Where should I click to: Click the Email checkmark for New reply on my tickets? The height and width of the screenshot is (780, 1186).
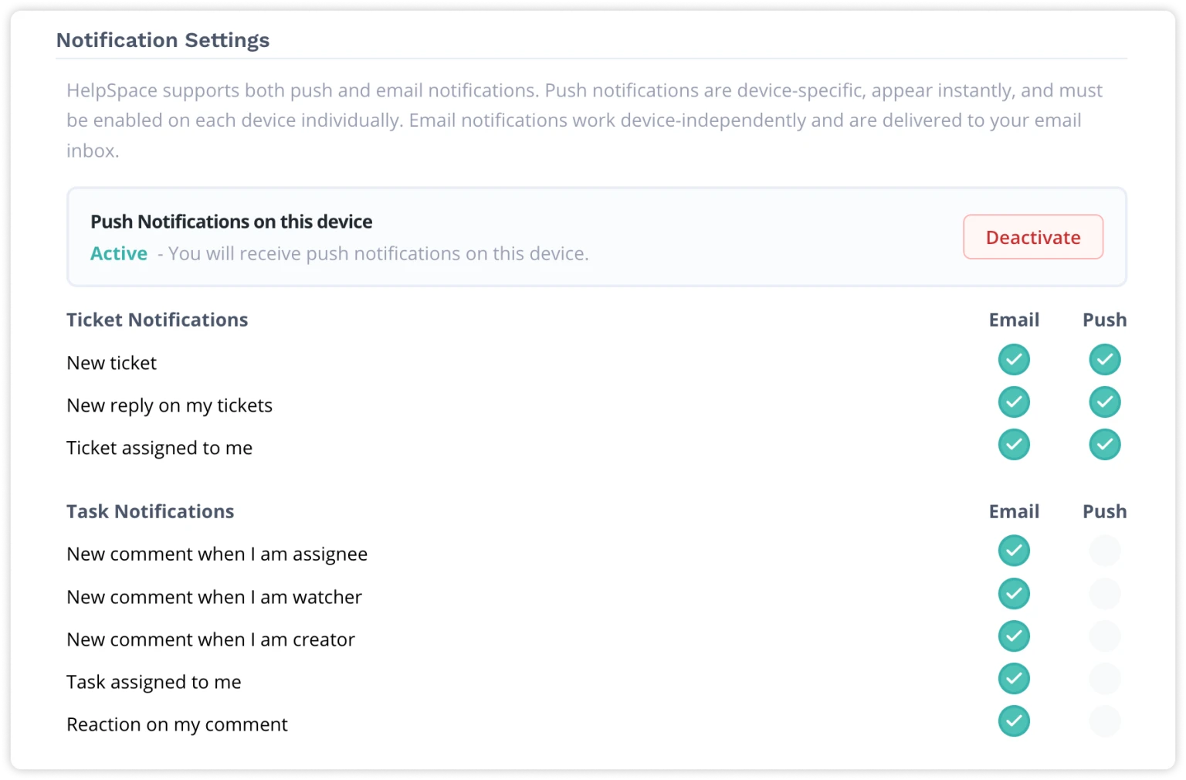click(x=1014, y=402)
